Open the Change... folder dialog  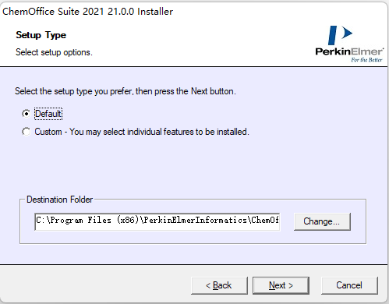(322, 221)
